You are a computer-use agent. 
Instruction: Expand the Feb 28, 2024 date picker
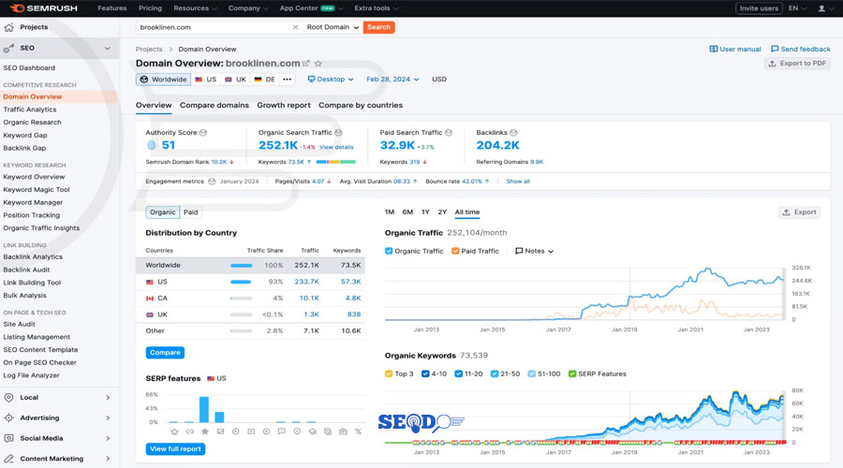[x=392, y=80]
